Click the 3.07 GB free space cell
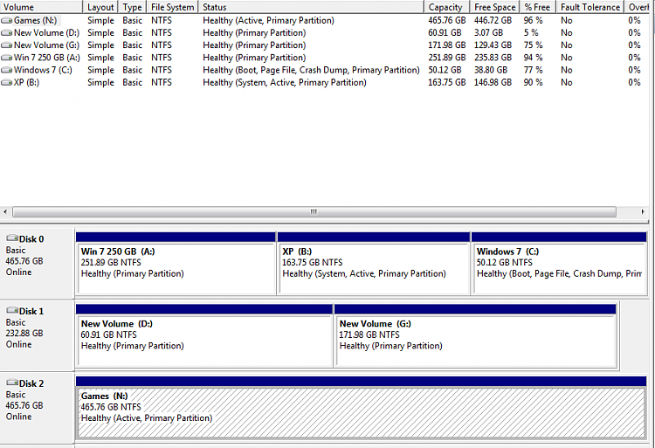The image size is (655, 448). pyautogui.click(x=488, y=33)
